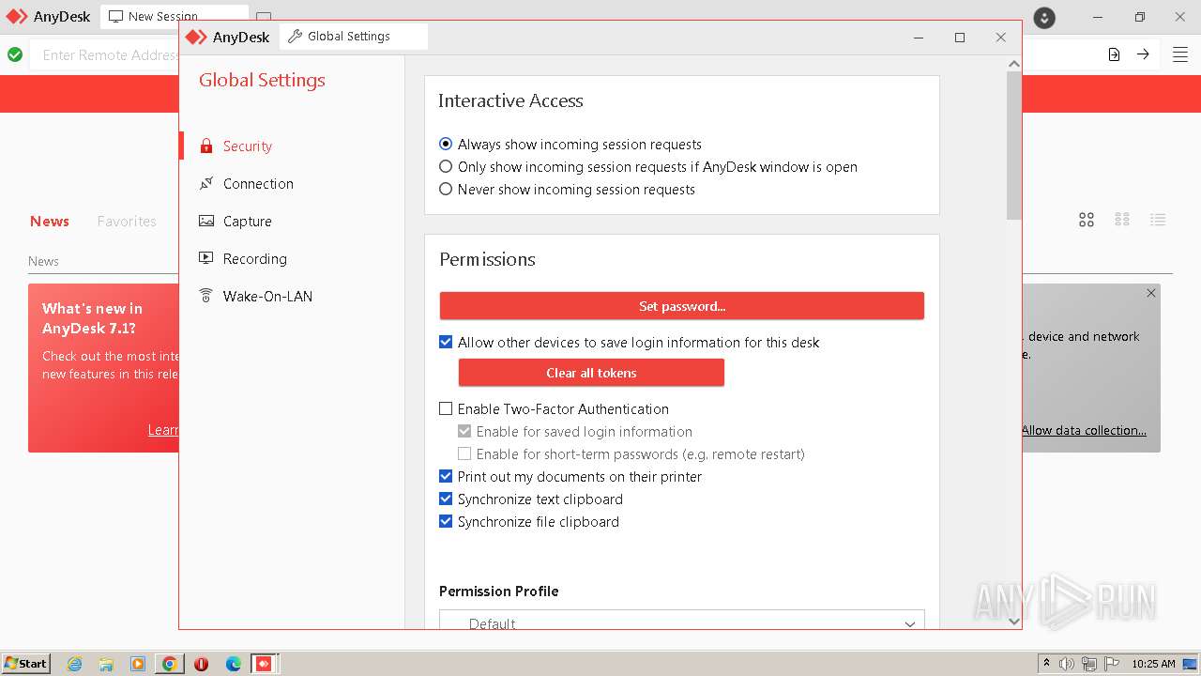Click the Set password button
Viewport: 1201px width, 676px height.
click(x=681, y=306)
